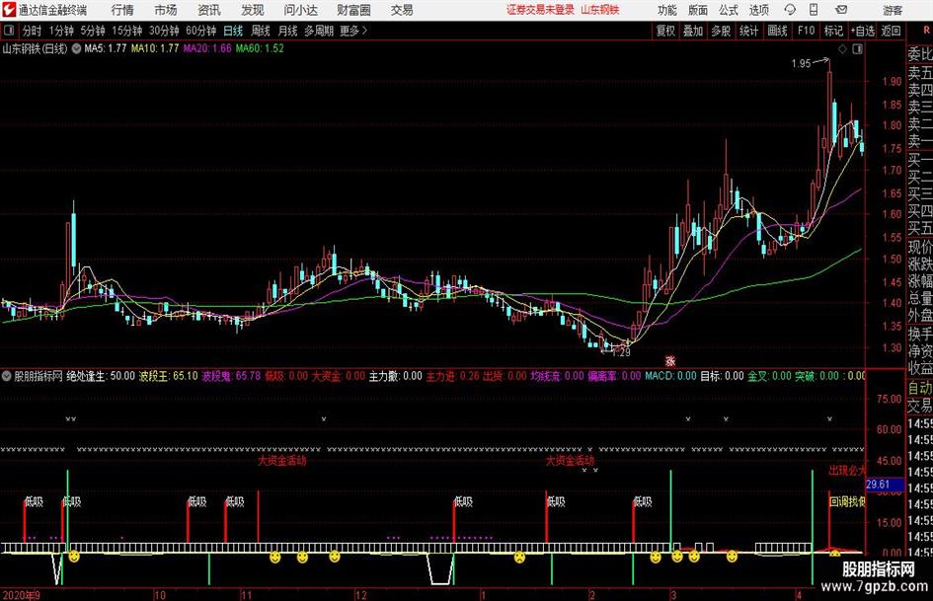Click the 复权 toolbar button

click(665, 31)
